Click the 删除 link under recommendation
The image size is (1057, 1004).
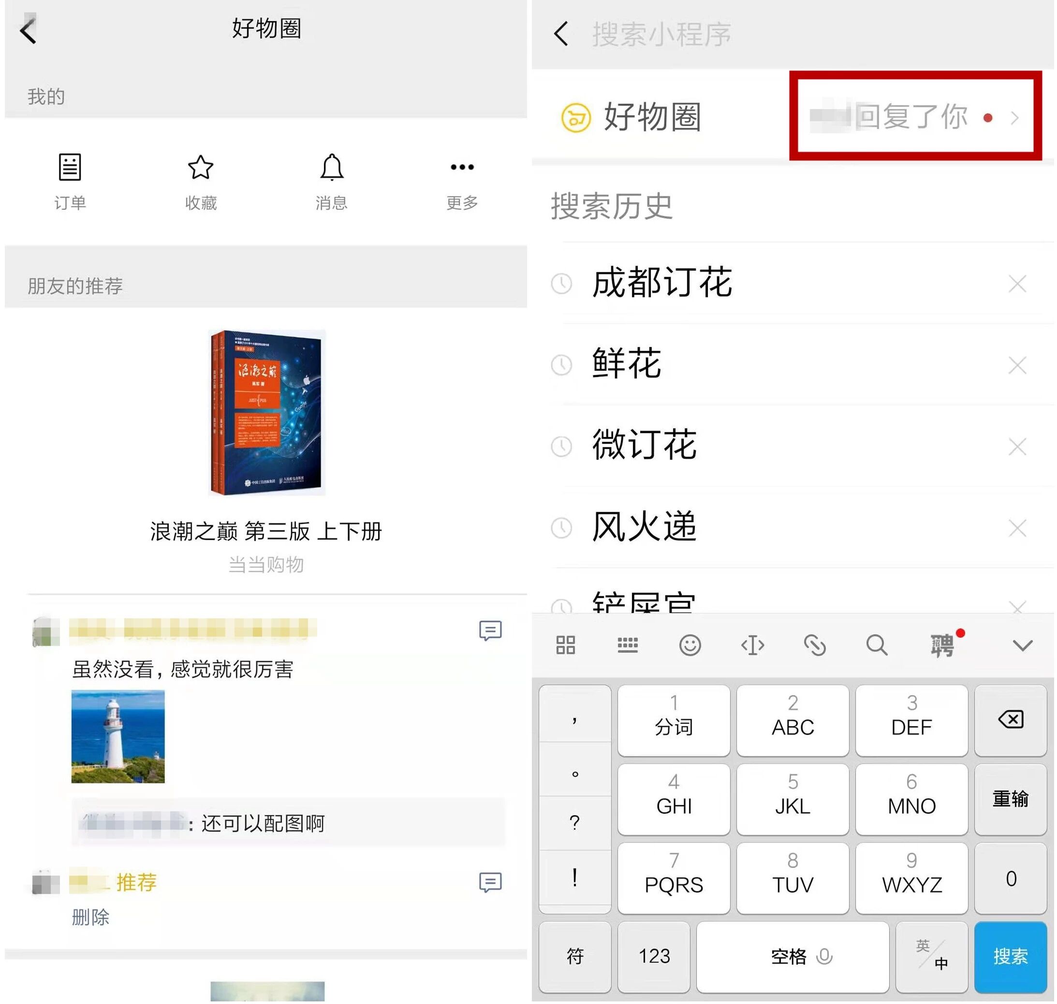pyautogui.click(x=90, y=917)
